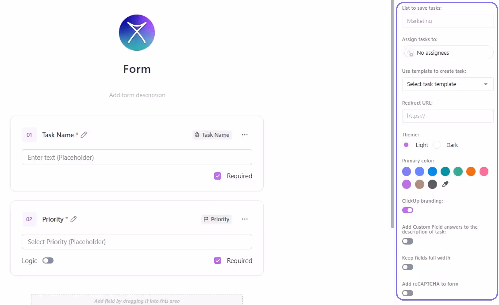This screenshot has height=305, width=499.
Task: Expand the Select task template dropdown
Action: pos(447,84)
